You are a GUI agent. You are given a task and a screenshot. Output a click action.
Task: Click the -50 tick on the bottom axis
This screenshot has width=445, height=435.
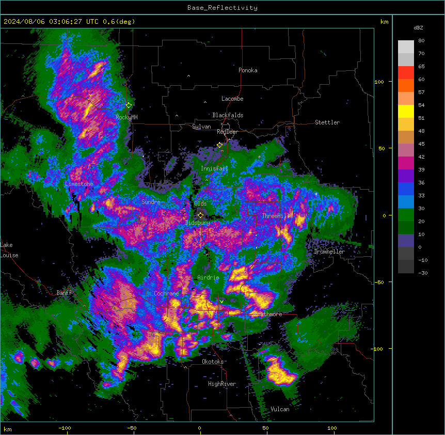tap(132, 428)
